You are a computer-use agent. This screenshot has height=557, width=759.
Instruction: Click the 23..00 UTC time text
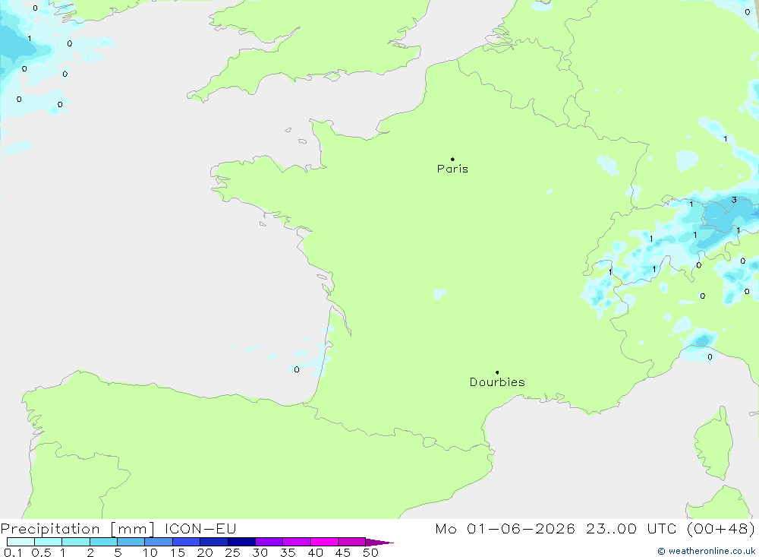[631, 529]
